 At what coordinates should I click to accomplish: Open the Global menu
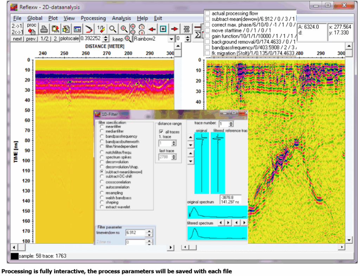tap(35, 18)
